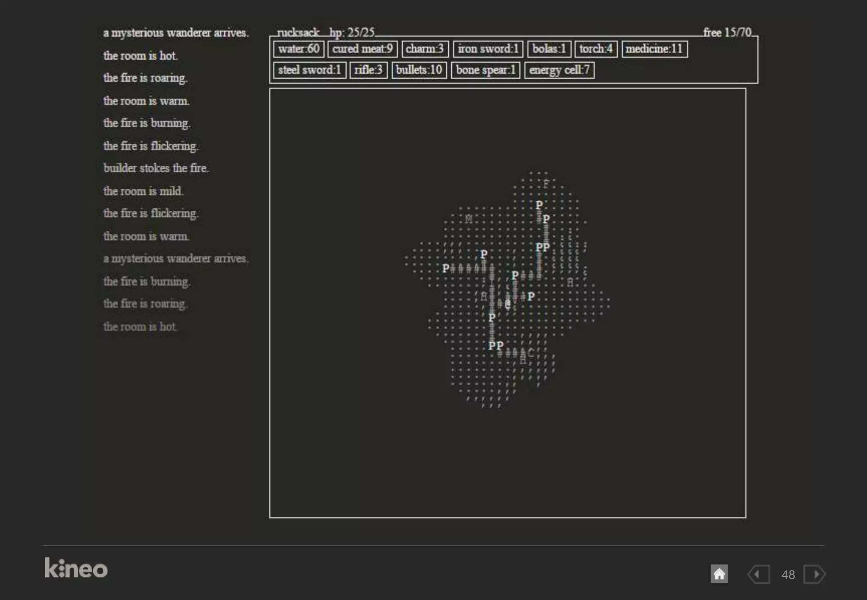Click the F landmark on map

[x=546, y=184]
